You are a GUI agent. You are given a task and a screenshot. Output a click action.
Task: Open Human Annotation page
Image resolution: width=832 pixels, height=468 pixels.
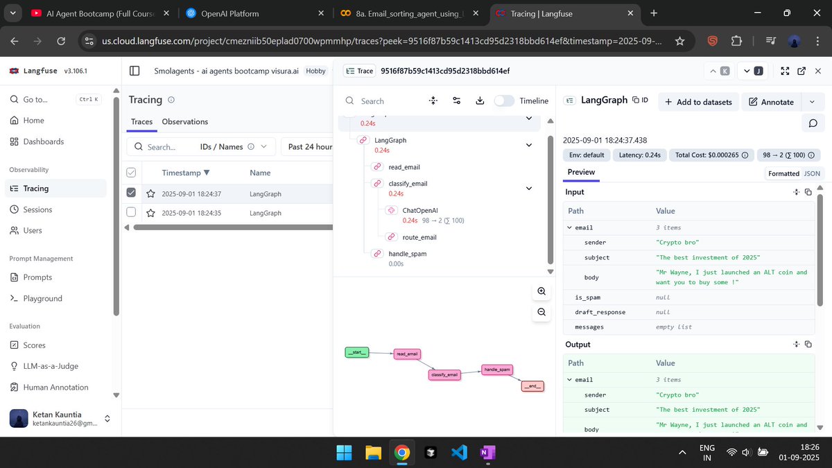pos(55,388)
